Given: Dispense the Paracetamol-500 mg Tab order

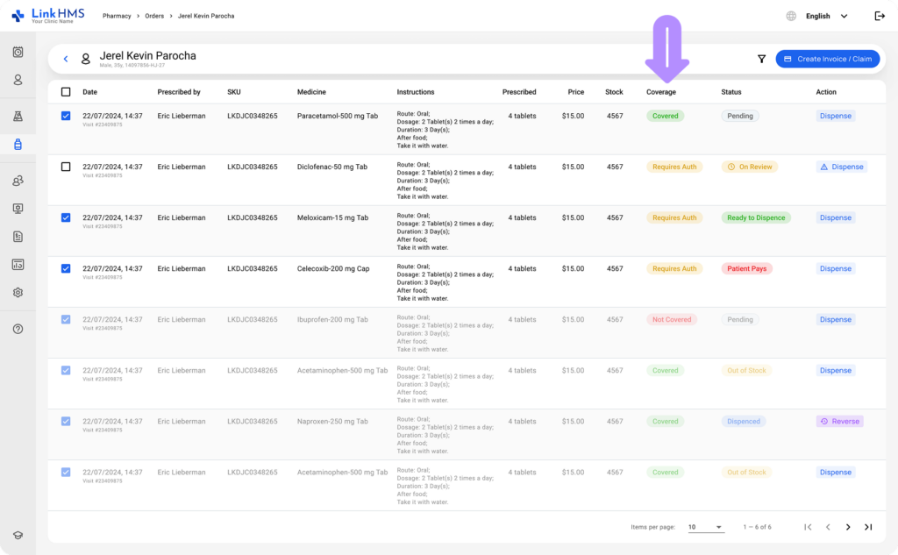Looking at the screenshot, I should (836, 116).
